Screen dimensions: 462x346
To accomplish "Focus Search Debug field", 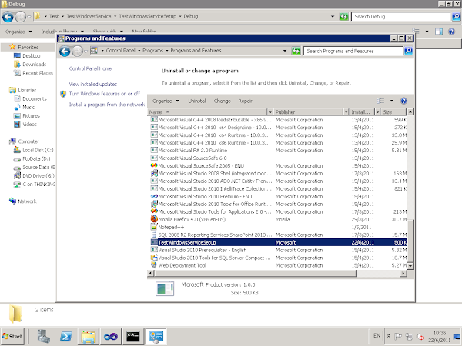I will (x=401, y=16).
